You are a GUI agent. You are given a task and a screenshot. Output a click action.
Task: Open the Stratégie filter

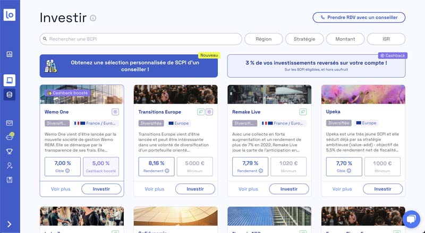tap(304, 39)
